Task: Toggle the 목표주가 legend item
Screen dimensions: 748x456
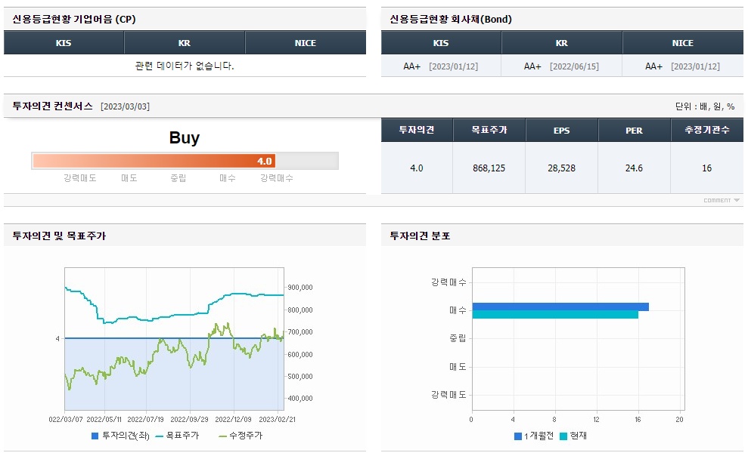Action: (x=177, y=436)
